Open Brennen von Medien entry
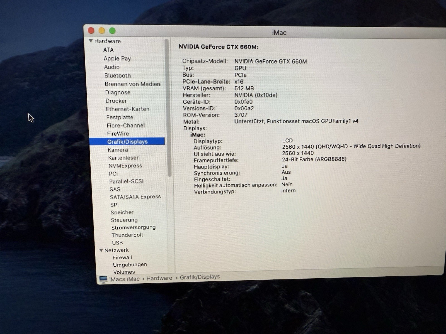Screen dimensions: 446x334 click(x=132, y=84)
